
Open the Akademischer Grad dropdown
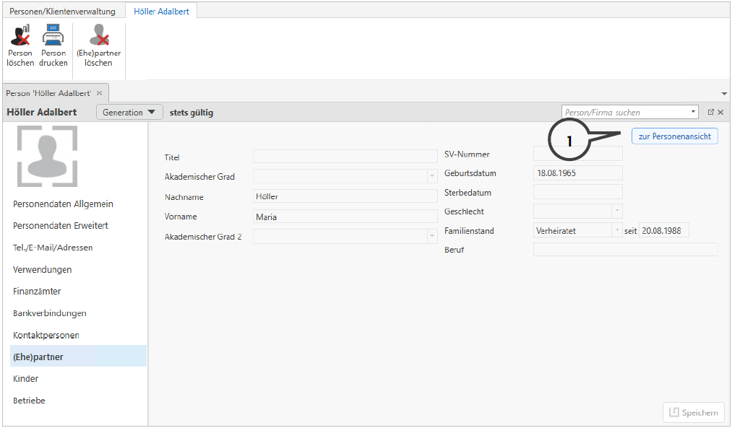(431, 177)
